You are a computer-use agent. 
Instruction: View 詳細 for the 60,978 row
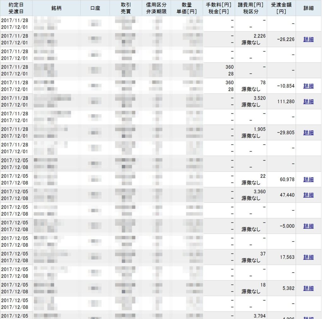click(308, 179)
